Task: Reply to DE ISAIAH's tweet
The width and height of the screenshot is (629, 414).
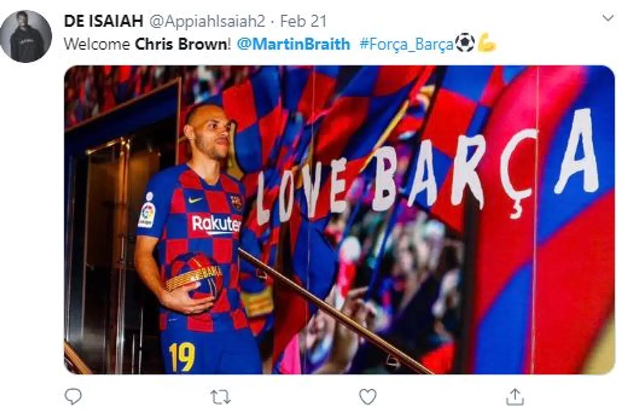Action: (x=73, y=397)
